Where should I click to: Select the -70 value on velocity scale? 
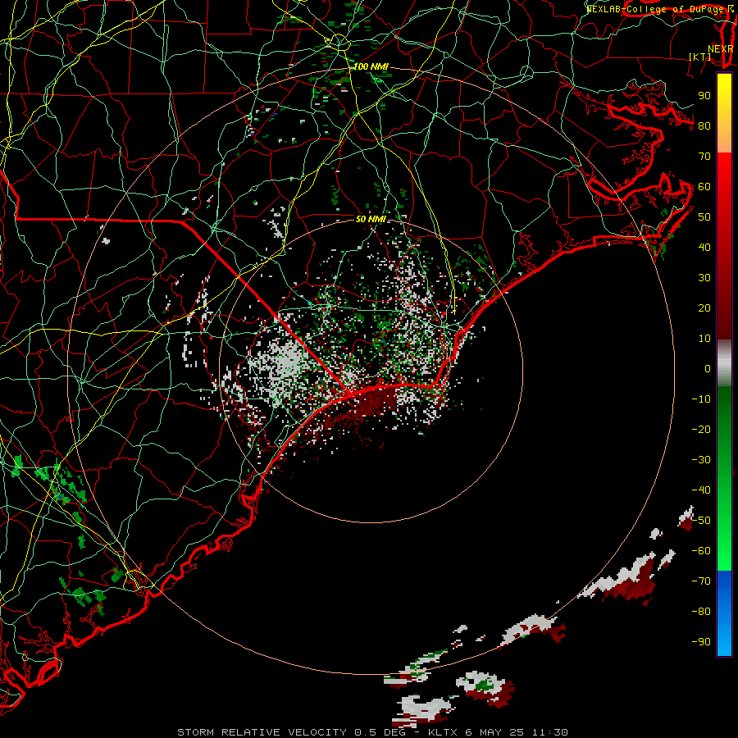click(701, 581)
